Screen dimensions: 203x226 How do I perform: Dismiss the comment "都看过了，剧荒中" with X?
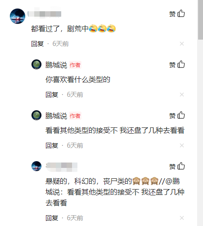[x=182, y=44]
